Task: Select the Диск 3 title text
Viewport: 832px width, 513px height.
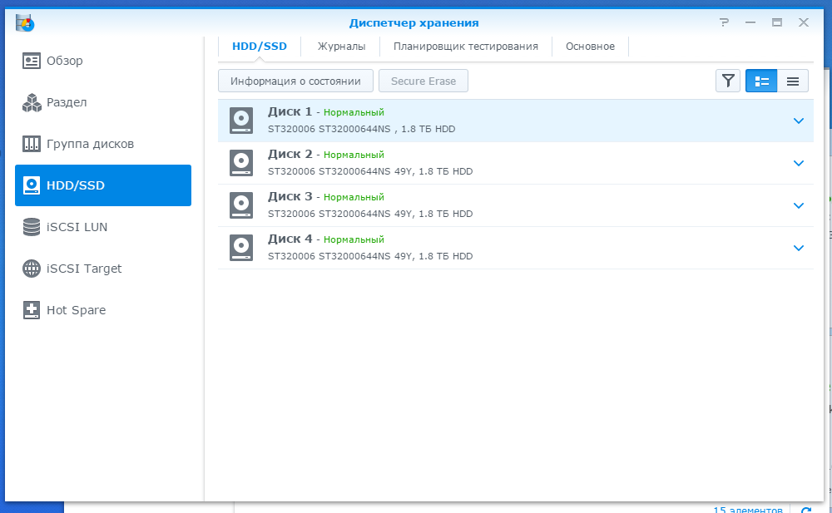Action: [x=290, y=197]
